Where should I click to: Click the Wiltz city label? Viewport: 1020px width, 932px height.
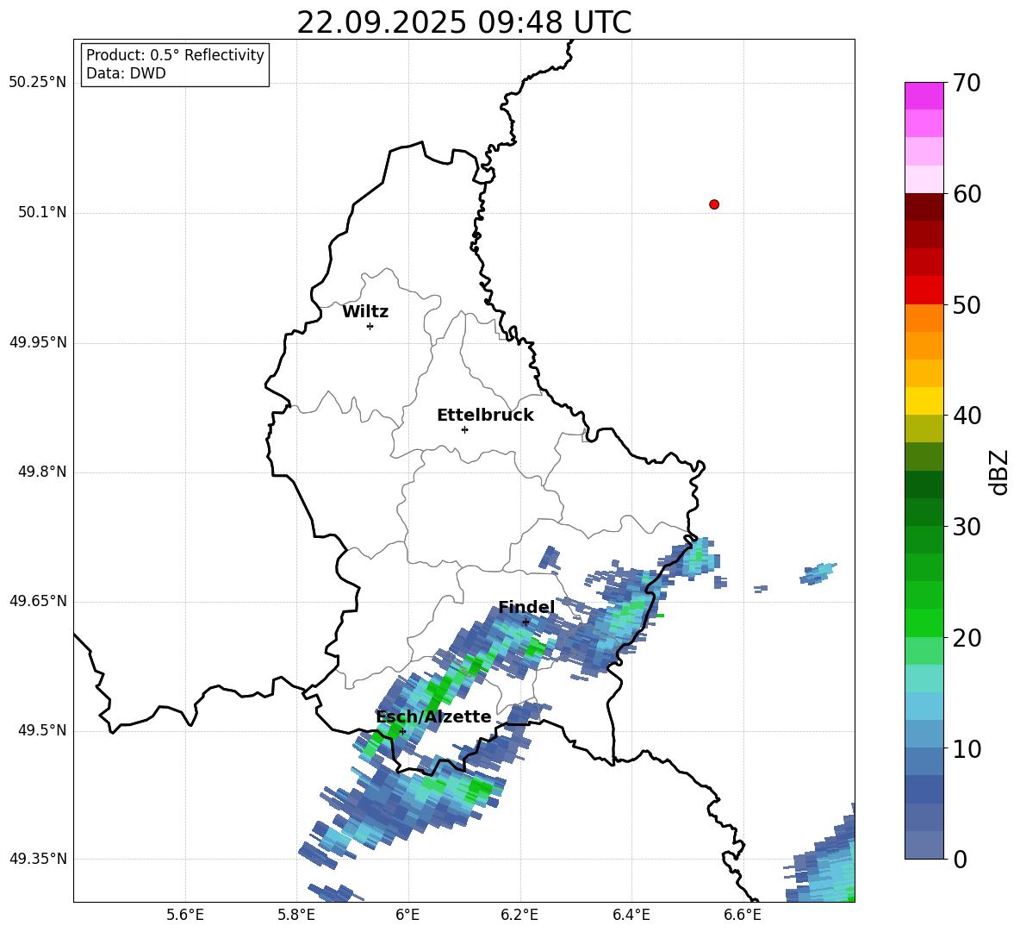[365, 312]
